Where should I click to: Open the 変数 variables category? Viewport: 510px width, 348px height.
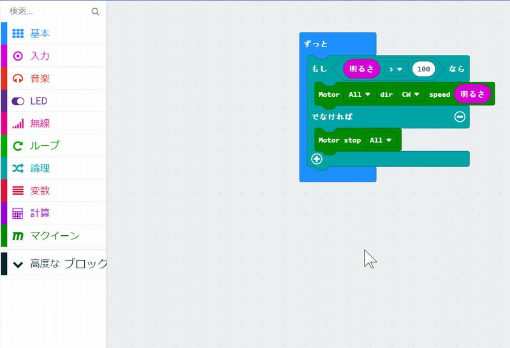(40, 191)
